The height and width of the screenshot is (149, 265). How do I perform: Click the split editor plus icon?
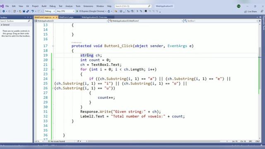(260, 21)
